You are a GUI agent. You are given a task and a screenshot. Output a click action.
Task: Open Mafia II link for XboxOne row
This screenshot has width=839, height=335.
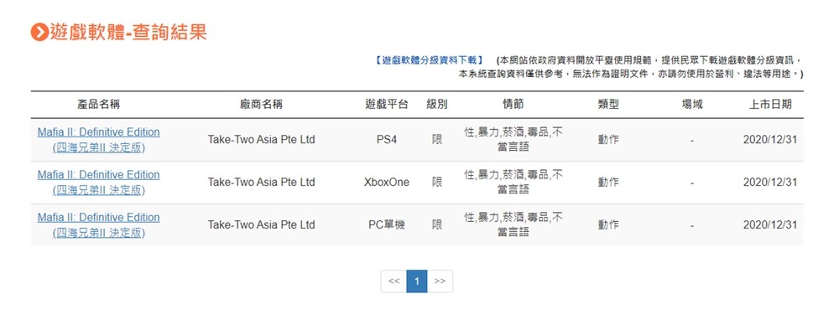click(98, 183)
